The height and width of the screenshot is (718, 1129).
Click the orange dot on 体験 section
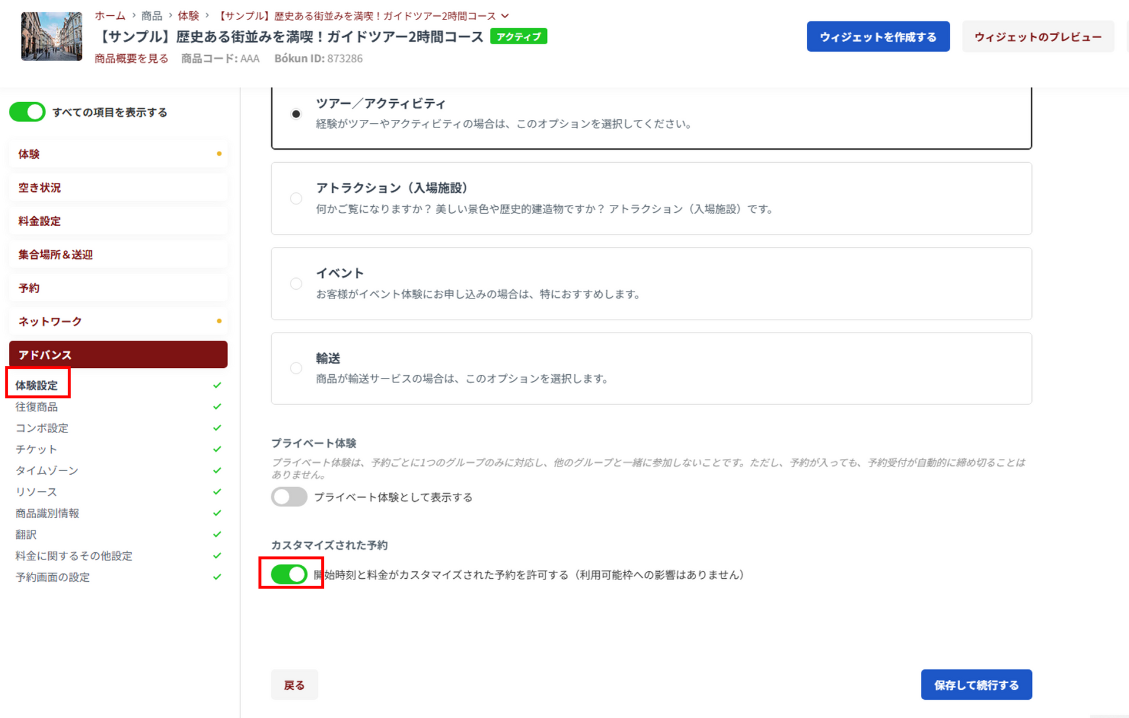pos(219,154)
